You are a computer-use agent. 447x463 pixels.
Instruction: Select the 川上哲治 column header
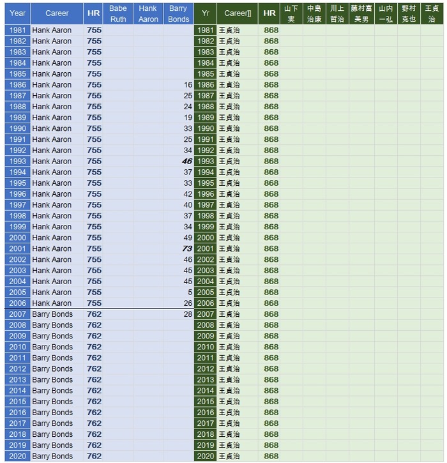[x=337, y=13]
